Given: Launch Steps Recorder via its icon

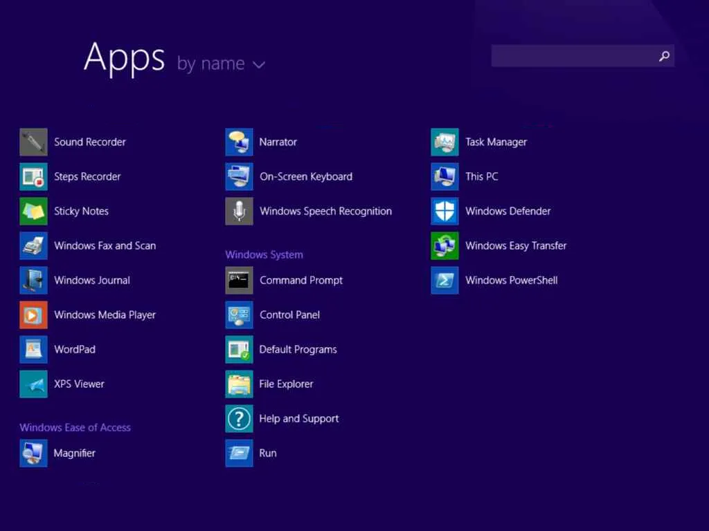Looking at the screenshot, I should coord(33,176).
